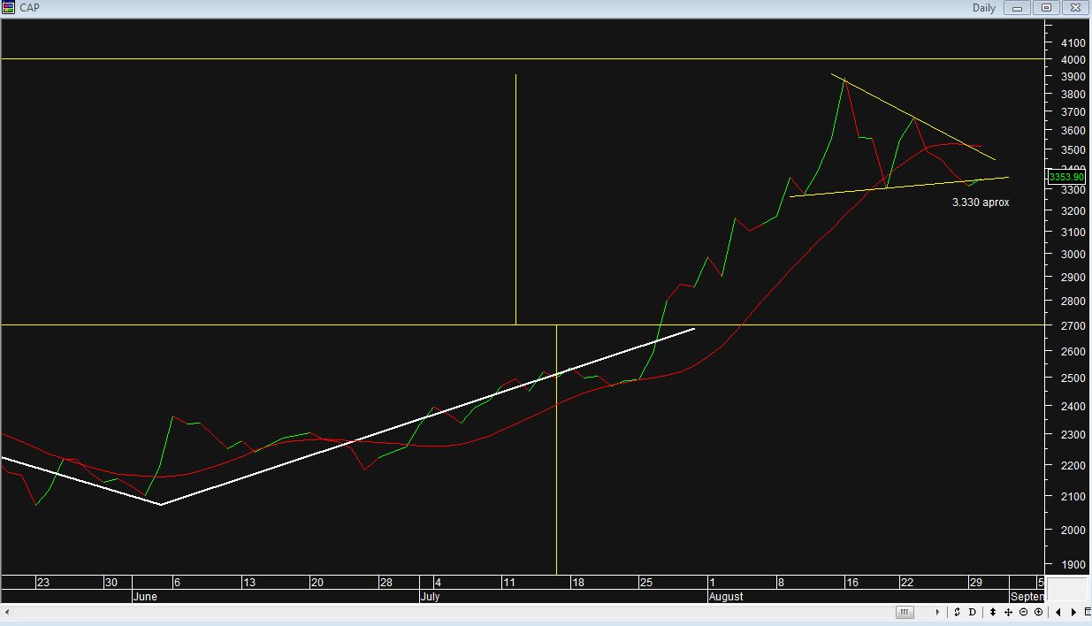Click the 1900 price axis label
This screenshot has height=626, width=1092.
coord(1073,565)
